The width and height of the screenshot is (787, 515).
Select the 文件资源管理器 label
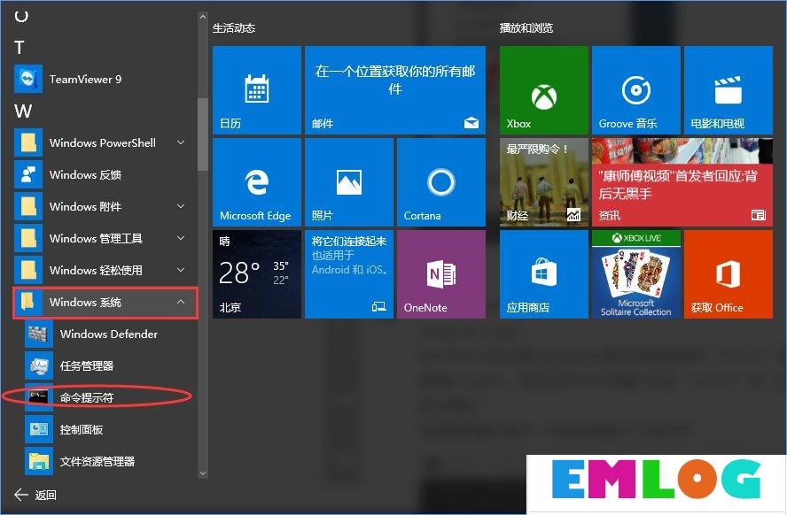(97, 461)
